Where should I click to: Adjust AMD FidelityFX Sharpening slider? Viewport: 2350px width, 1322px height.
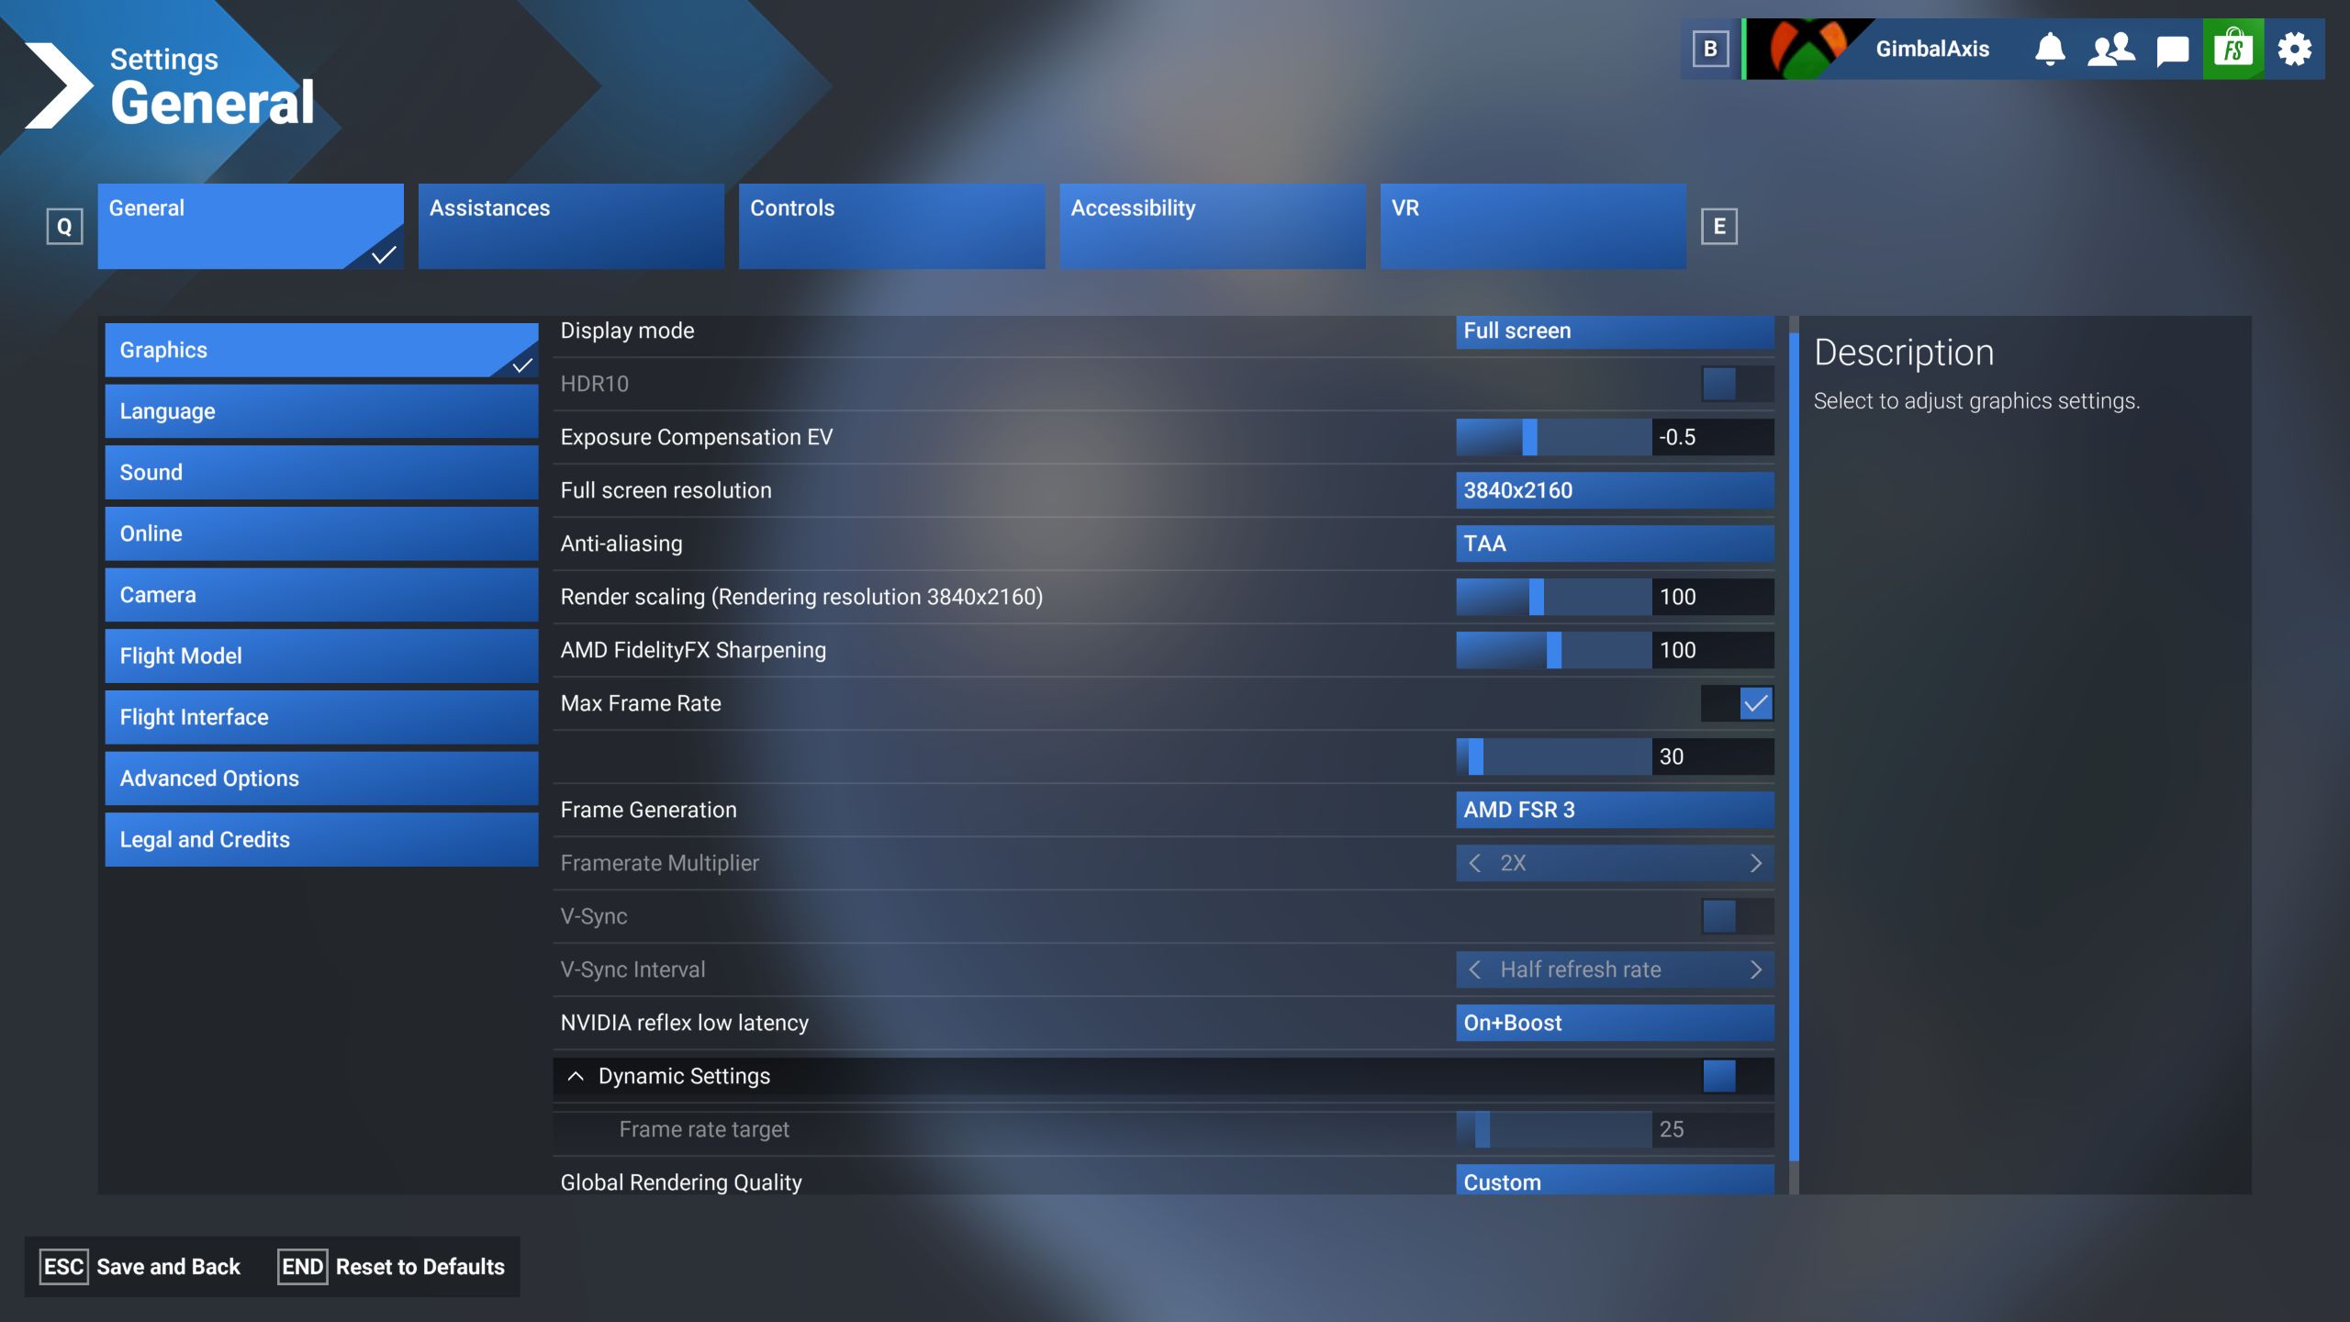point(1553,650)
